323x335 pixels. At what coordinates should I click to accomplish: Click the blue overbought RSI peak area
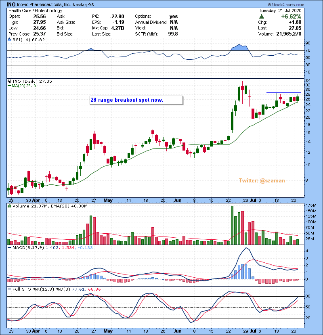(239, 48)
